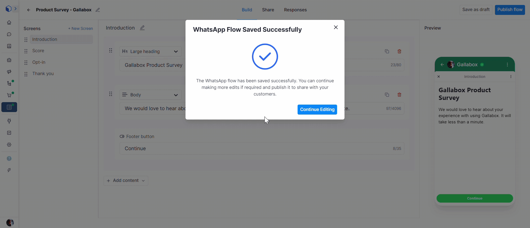Switch to the Responses tab
Image resolution: width=530 pixels, height=228 pixels.
(295, 10)
